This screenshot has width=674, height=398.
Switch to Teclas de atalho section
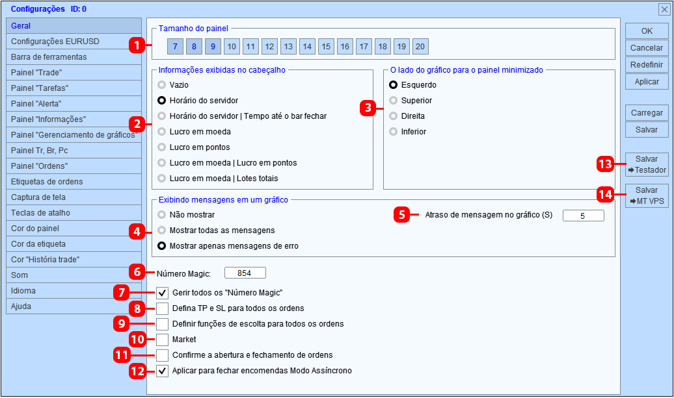(x=74, y=213)
